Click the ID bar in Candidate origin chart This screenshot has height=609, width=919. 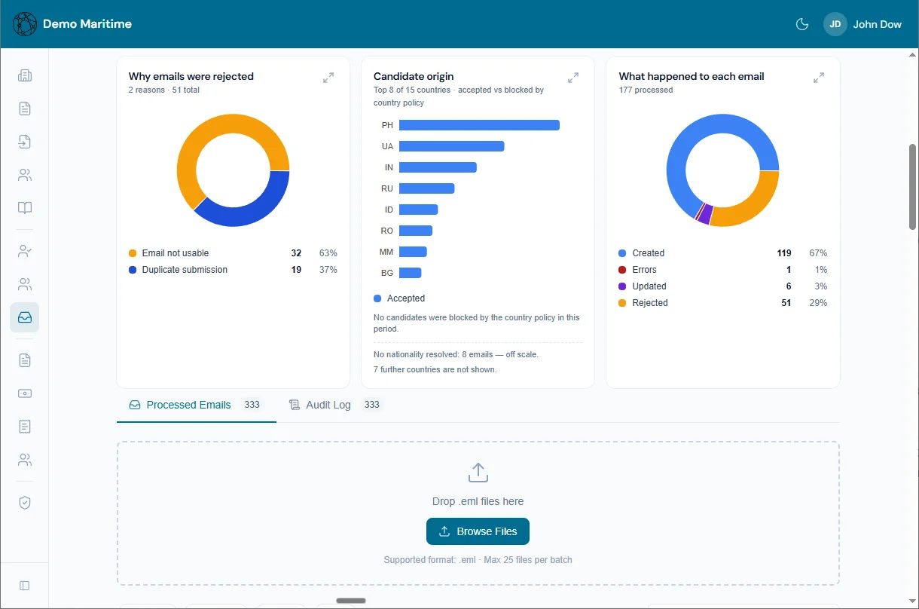(x=418, y=210)
